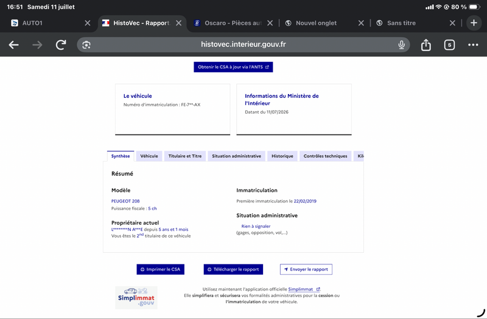Click the battery indicator in status bar
Viewport: 487px width, 319px height.
coord(474,7)
